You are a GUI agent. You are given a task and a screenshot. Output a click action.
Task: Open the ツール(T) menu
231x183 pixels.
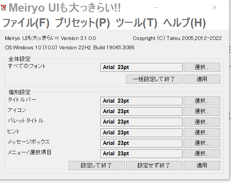[137, 23]
